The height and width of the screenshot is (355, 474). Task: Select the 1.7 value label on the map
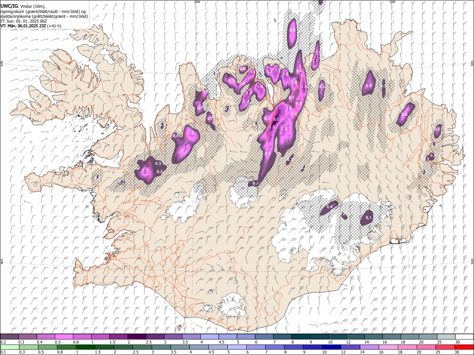tap(316, 61)
